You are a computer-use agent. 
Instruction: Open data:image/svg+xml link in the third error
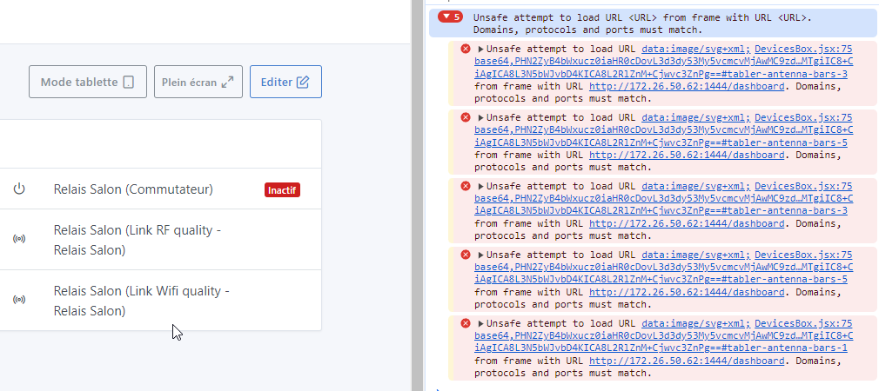[x=695, y=186]
